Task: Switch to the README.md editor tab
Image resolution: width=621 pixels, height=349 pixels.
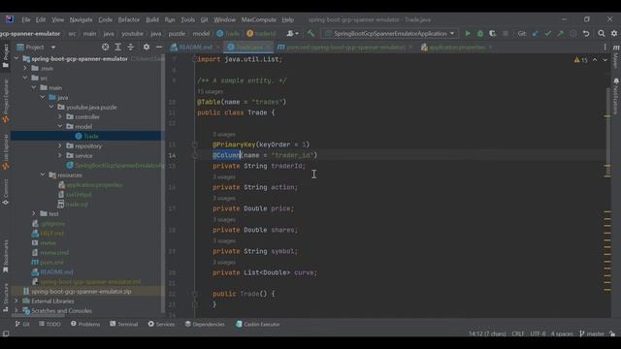Action: tap(196, 48)
